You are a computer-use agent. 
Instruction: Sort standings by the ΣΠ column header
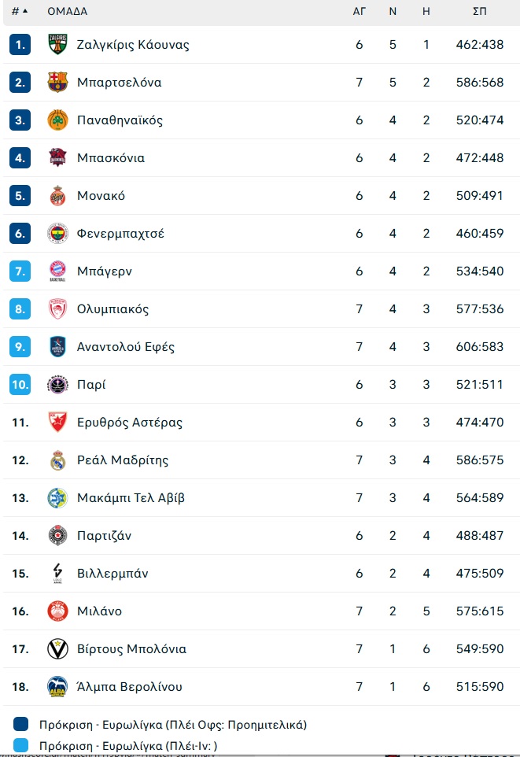click(479, 11)
